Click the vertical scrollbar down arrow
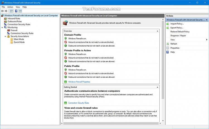 click(163, 121)
